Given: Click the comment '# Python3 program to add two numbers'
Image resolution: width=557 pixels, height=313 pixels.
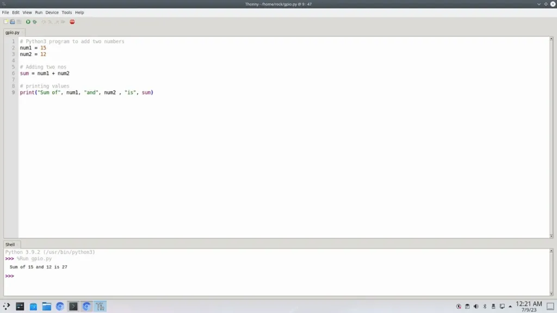Looking at the screenshot, I should [x=72, y=41].
